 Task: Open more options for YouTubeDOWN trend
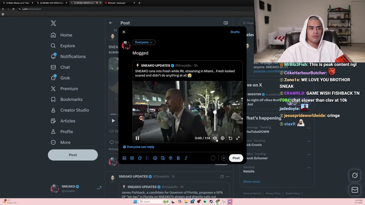309,128
